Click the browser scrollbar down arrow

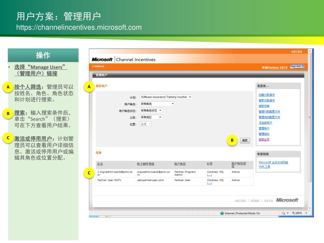tap(310, 208)
